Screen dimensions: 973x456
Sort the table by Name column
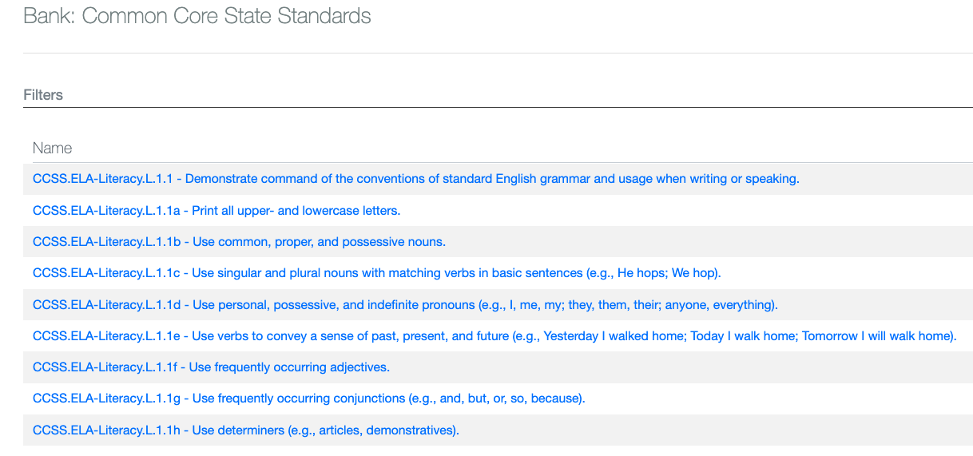53,148
